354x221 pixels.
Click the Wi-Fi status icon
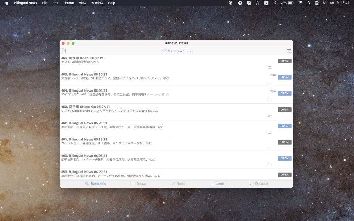tap(301, 3)
